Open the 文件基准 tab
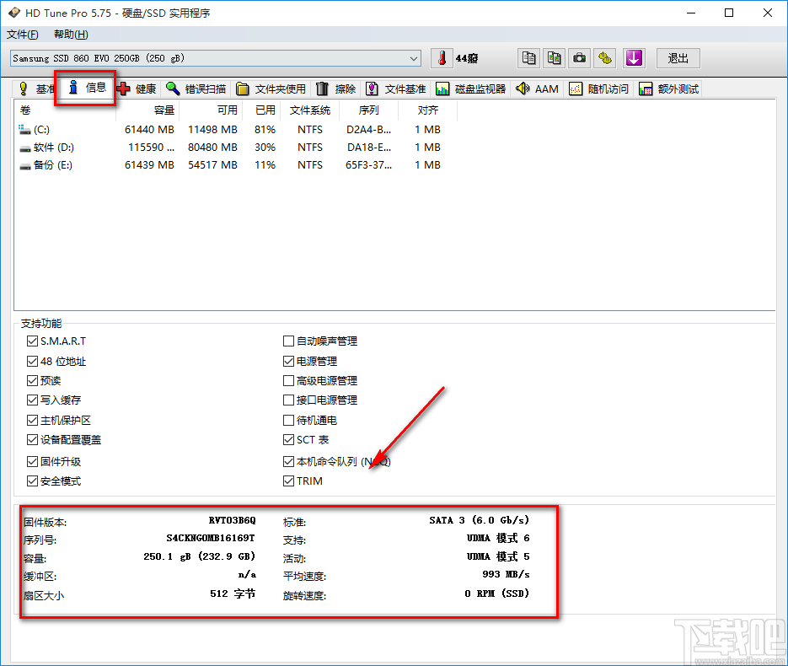 pyautogui.click(x=395, y=89)
